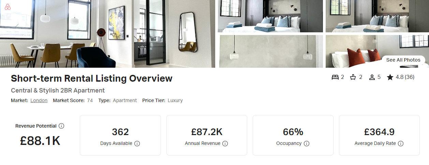Select the £87.2K Annual Revenue card

pos(207,135)
